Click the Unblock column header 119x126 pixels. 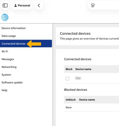(70, 100)
